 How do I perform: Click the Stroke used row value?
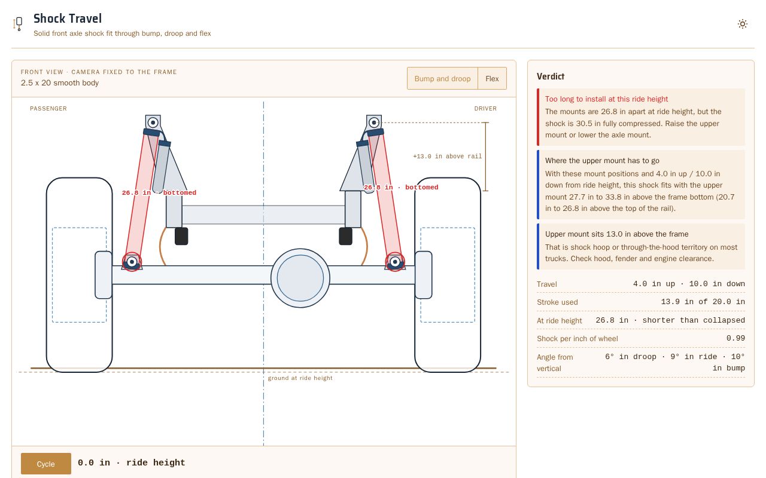[703, 302]
